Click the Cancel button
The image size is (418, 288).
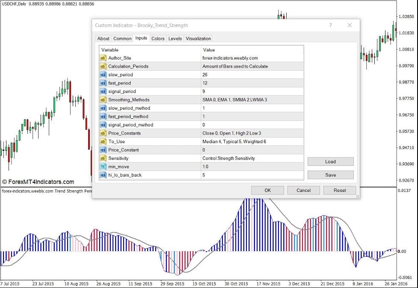click(303, 190)
